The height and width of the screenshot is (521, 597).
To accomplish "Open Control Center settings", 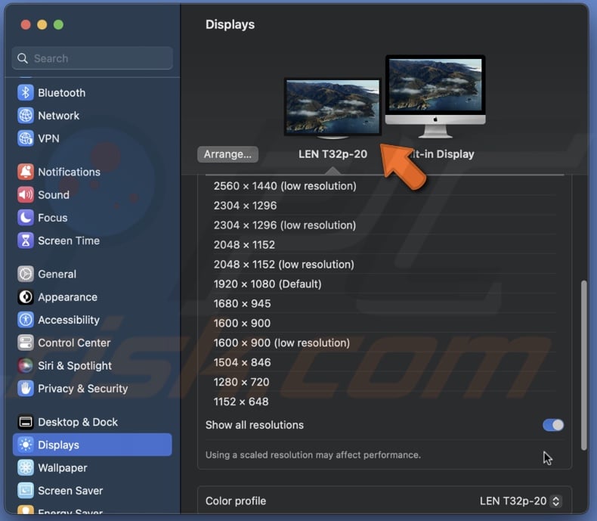I will [x=92, y=343].
